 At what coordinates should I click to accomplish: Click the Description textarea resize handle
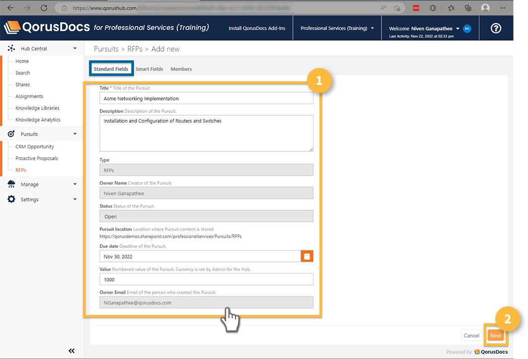click(x=311, y=149)
